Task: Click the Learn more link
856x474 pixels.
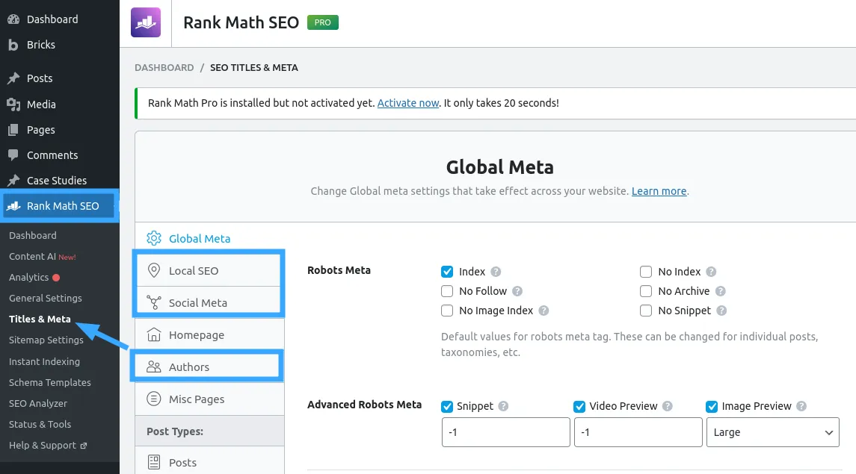Action: pos(659,191)
